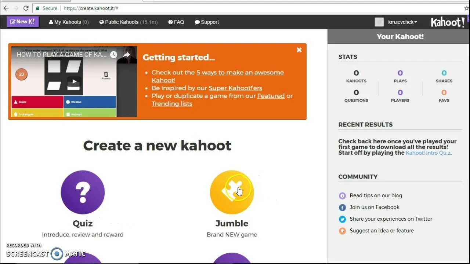This screenshot has height=264, width=470.
Task: Click the suggest idea lightbulb icon
Action: pyautogui.click(x=342, y=231)
